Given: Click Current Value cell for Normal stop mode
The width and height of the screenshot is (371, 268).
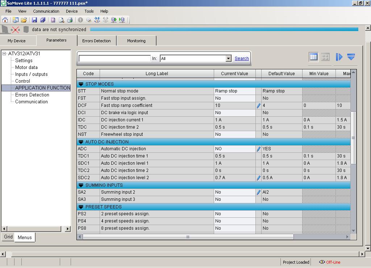Looking at the screenshot, I should 234,91.
